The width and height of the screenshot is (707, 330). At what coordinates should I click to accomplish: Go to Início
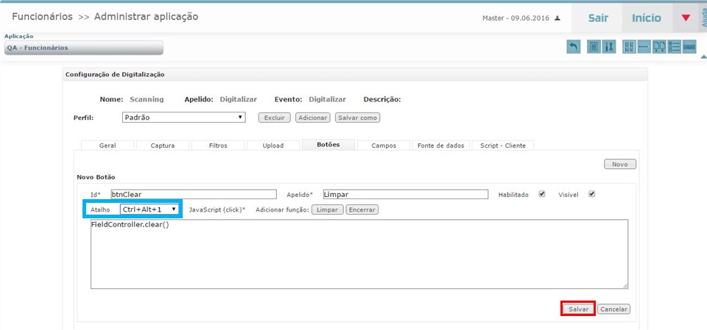point(647,18)
